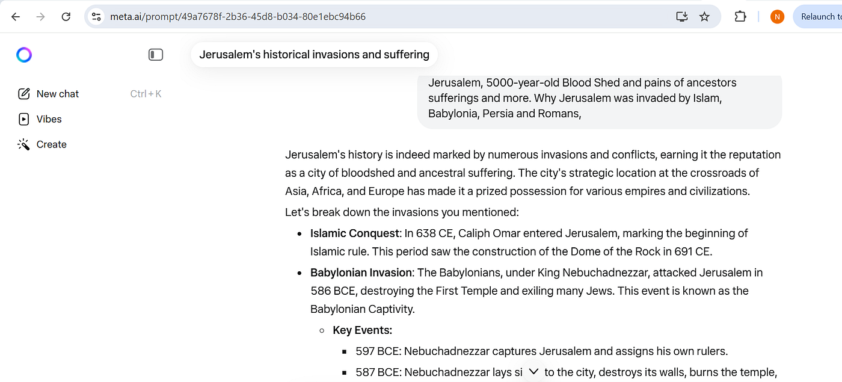Click the Vibes play icon

click(24, 119)
